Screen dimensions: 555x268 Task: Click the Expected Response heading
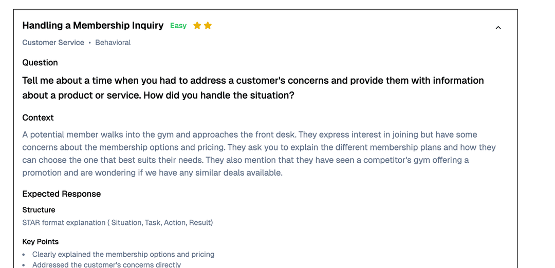(x=62, y=194)
